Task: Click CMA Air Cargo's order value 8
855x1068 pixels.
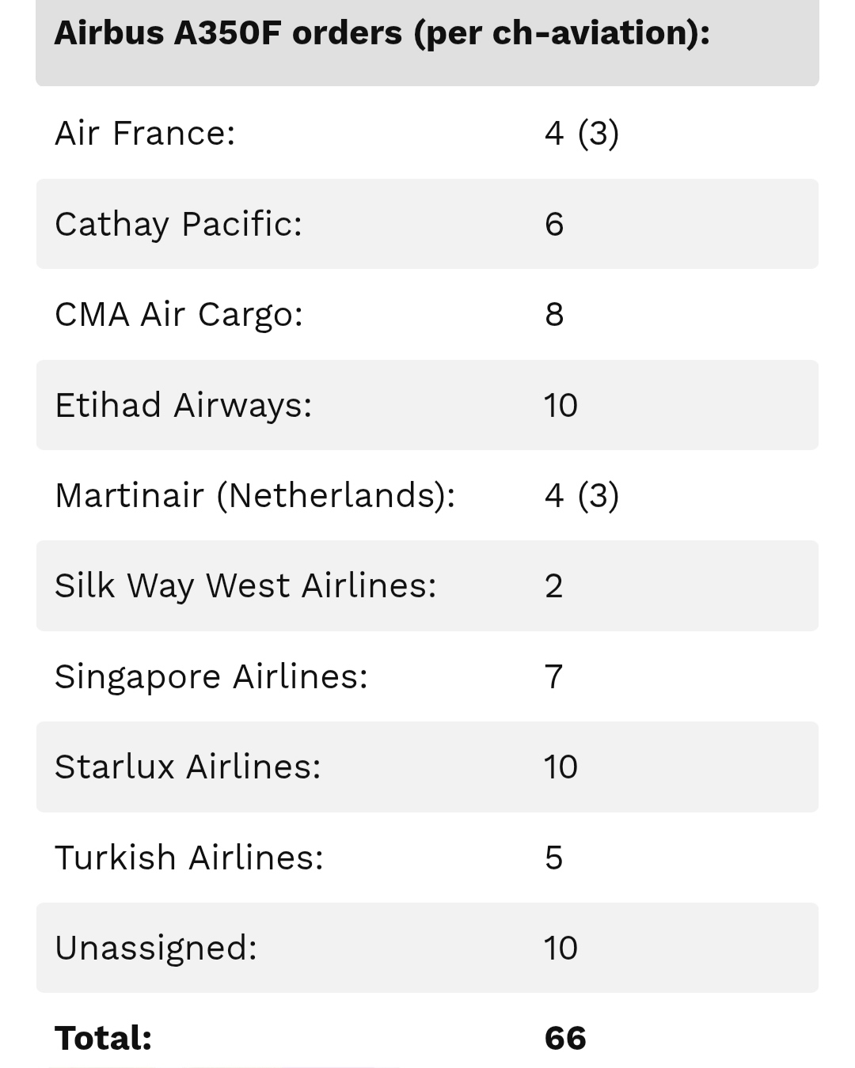Action: tap(554, 314)
